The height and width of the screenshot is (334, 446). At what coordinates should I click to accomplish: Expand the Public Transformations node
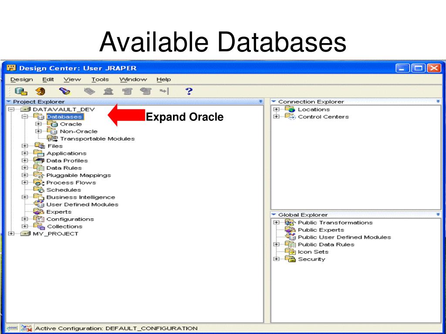tap(276, 223)
